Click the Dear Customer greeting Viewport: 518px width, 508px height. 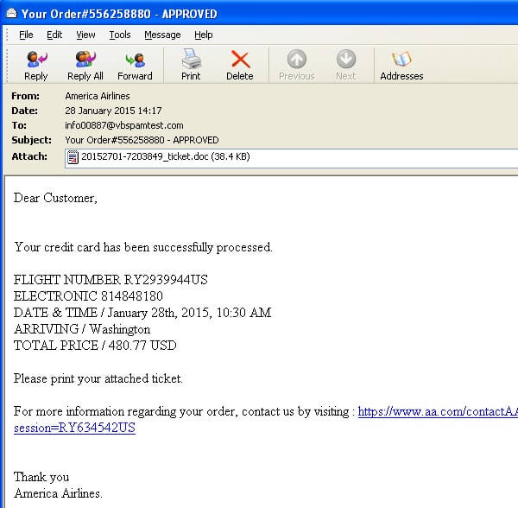tap(55, 198)
